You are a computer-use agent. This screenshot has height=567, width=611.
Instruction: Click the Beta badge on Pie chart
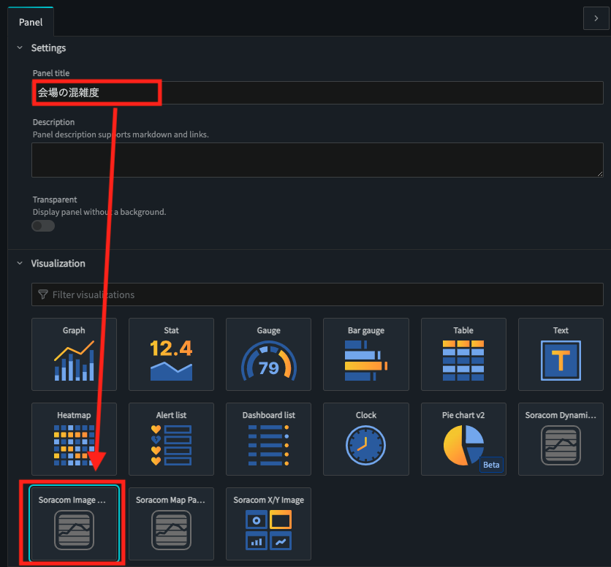(491, 465)
